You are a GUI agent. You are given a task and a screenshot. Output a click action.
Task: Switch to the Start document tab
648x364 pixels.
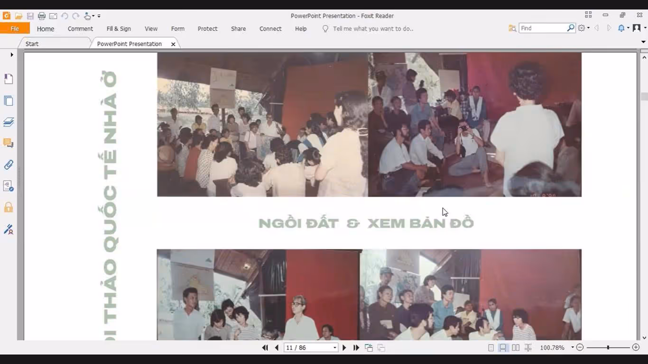coord(32,44)
